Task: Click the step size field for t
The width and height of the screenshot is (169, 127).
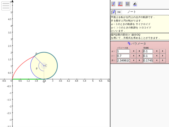Action: [x=148, y=56]
